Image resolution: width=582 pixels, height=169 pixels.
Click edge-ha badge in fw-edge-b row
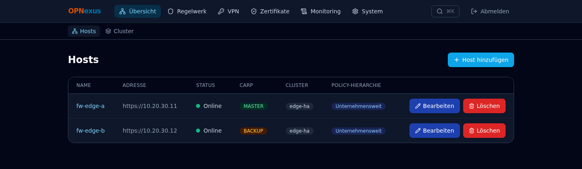299,131
